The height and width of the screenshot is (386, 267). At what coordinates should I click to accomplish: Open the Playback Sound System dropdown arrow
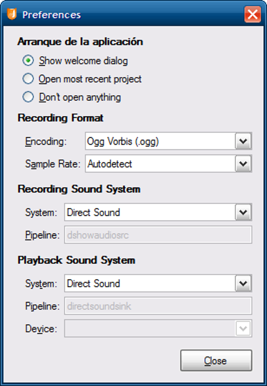[243, 283]
